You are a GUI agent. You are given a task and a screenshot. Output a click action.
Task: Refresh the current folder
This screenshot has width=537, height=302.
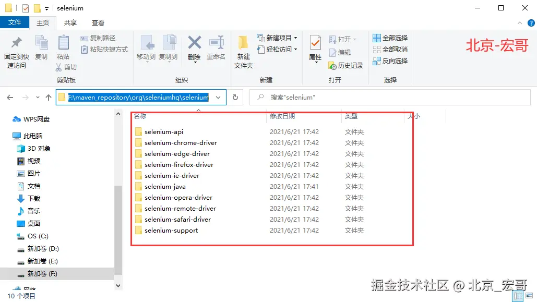(235, 97)
